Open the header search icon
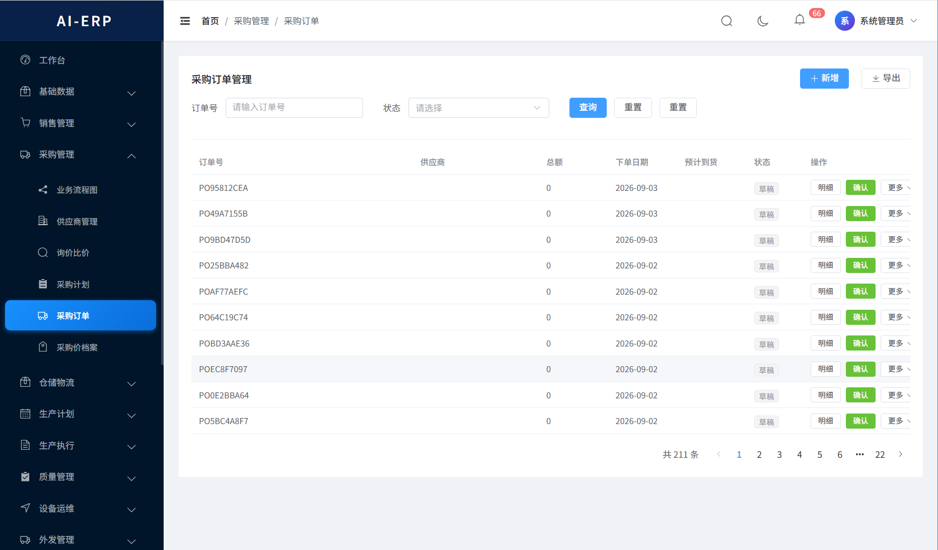 coord(727,21)
